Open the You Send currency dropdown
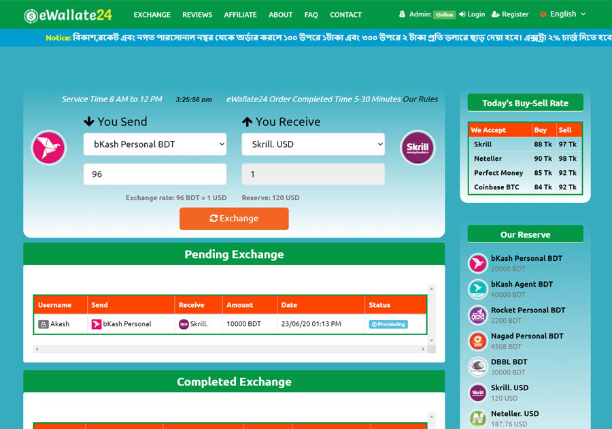The width and height of the screenshot is (612, 429). (155, 144)
